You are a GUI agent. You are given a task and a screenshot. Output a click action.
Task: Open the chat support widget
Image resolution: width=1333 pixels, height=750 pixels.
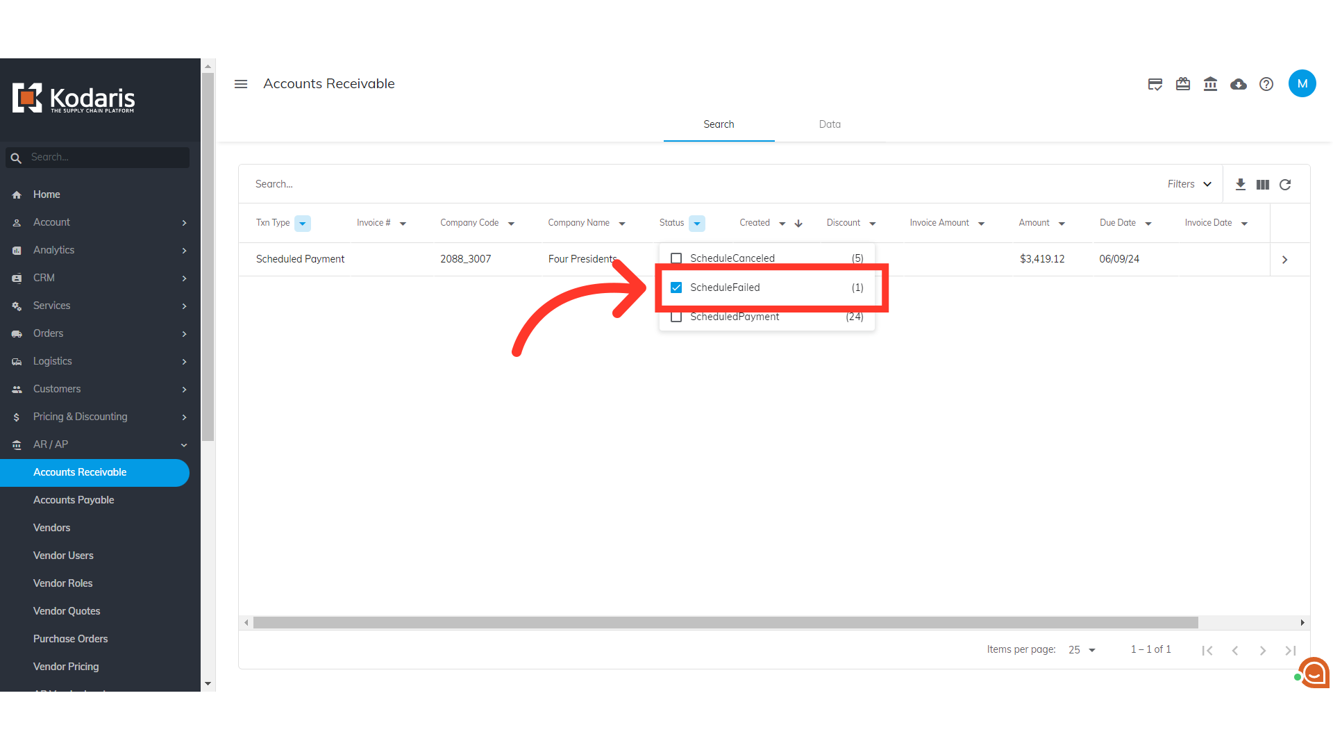click(1314, 672)
